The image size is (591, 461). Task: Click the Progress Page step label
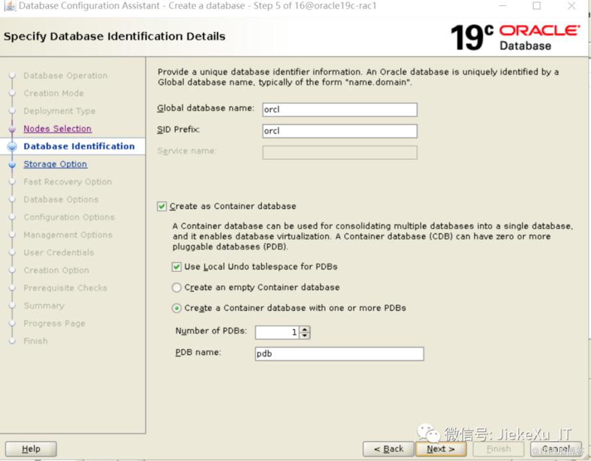54,324
